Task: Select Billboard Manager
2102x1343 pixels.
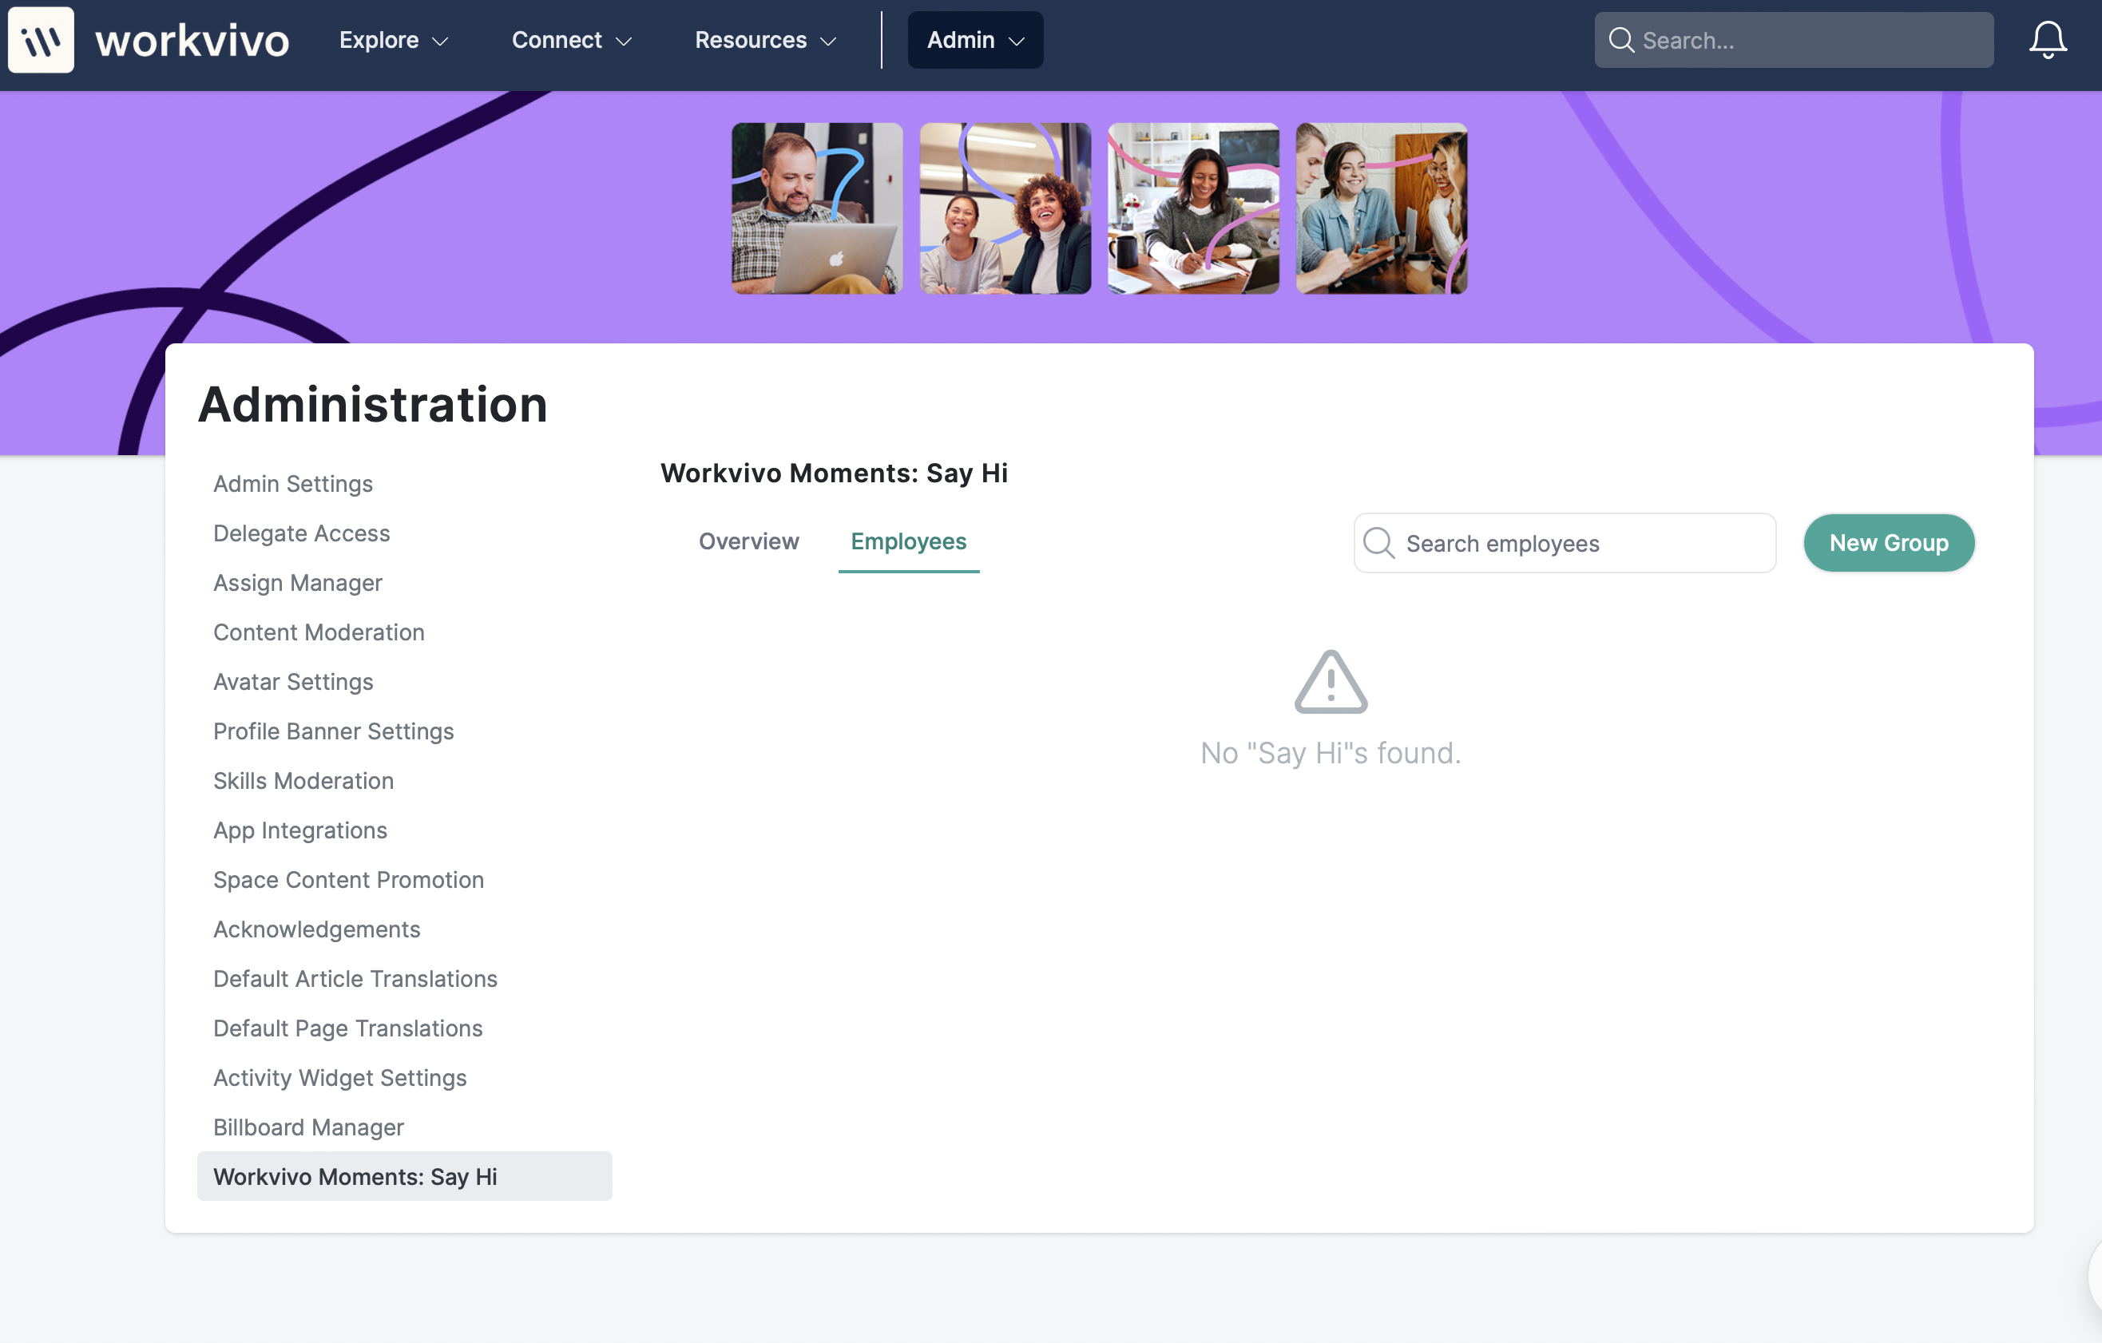Action: pyautogui.click(x=308, y=1127)
